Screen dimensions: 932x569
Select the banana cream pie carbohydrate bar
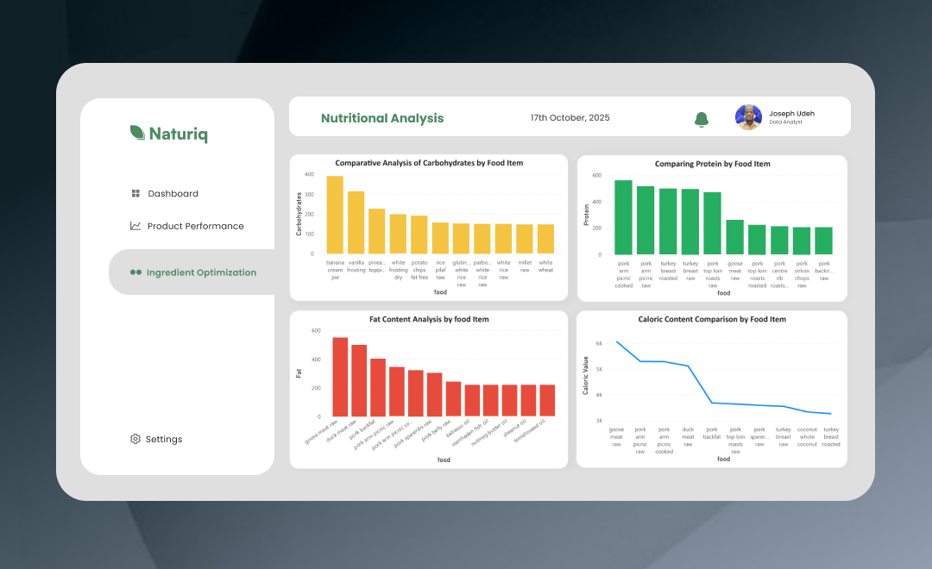[x=335, y=215]
